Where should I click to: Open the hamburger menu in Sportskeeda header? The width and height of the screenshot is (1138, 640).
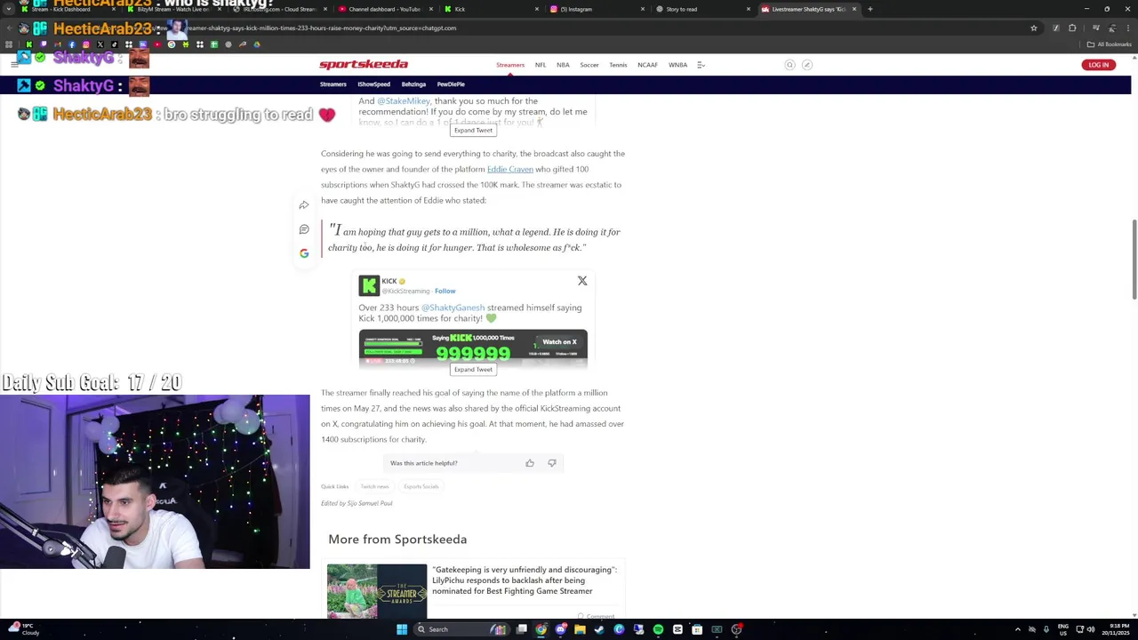click(14, 64)
